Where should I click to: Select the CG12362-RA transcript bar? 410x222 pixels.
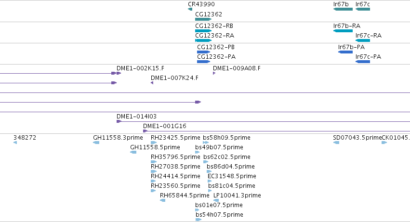[203, 40]
